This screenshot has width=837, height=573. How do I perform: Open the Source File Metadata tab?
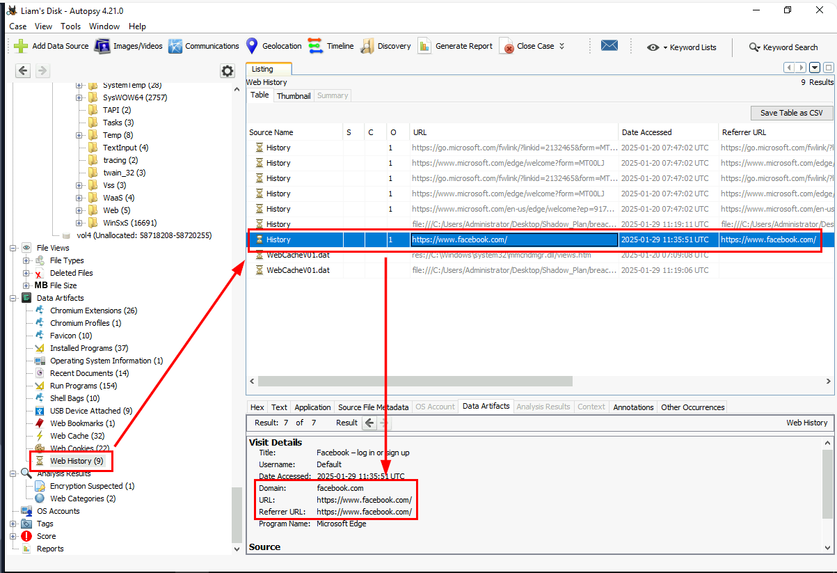pyautogui.click(x=372, y=407)
